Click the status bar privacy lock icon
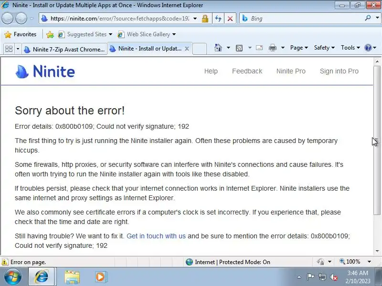This screenshot has height=286, width=382. tap(320, 262)
